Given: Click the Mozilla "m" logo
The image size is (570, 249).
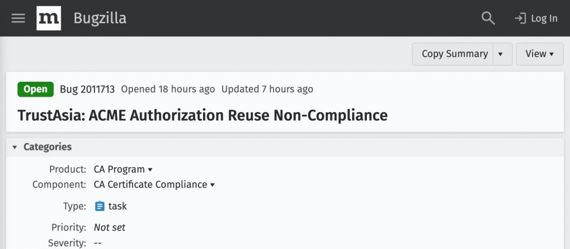Looking at the screenshot, I should click(x=49, y=18).
